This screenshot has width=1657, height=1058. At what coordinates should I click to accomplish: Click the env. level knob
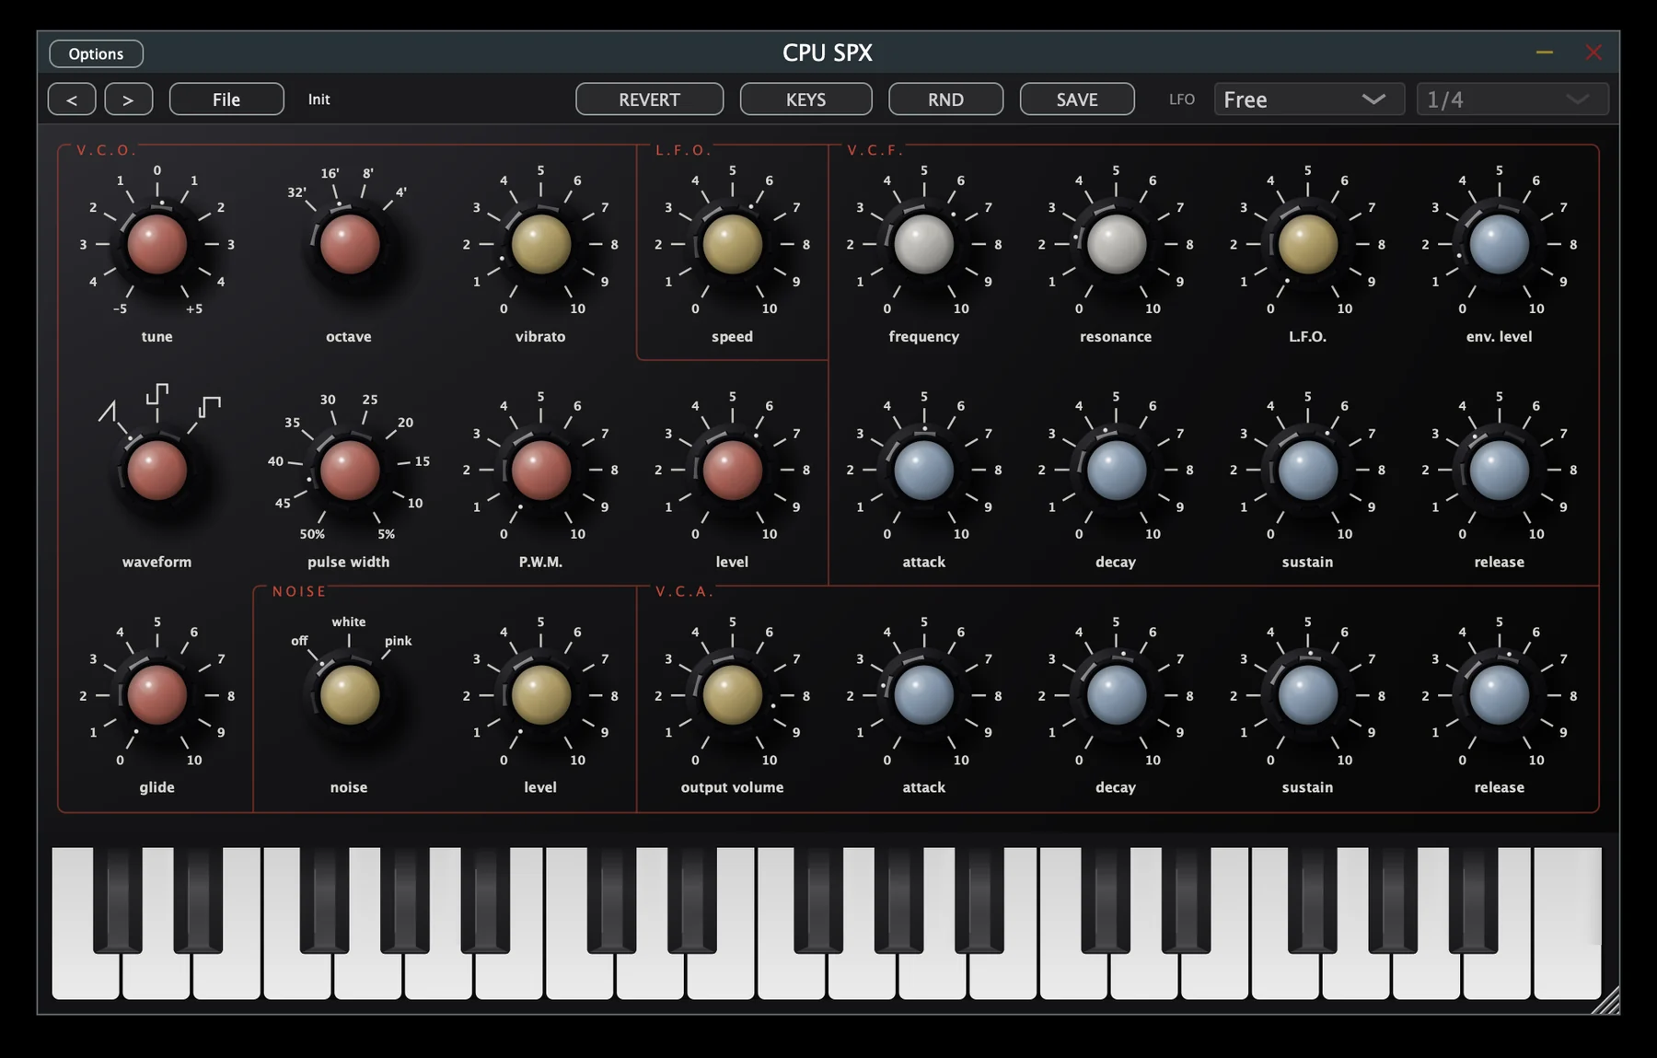point(1500,244)
